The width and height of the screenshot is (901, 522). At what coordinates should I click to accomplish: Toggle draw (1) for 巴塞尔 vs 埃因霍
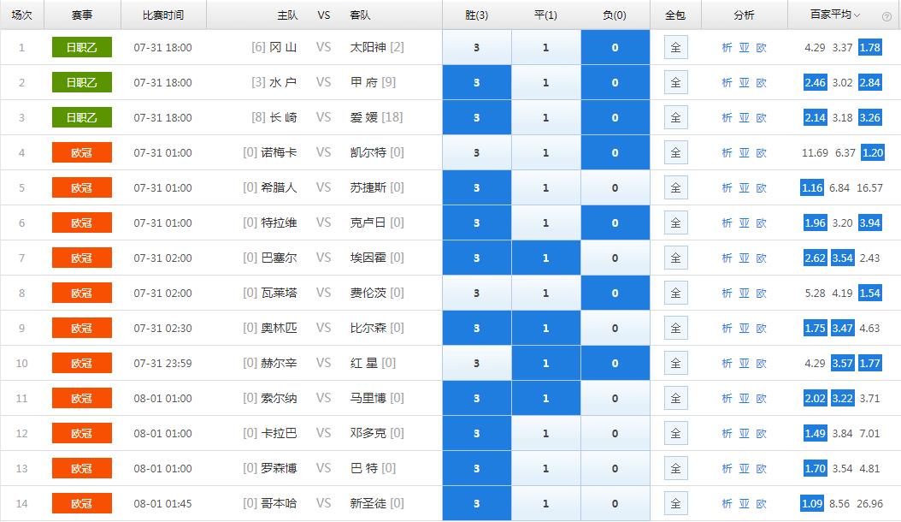tap(545, 258)
